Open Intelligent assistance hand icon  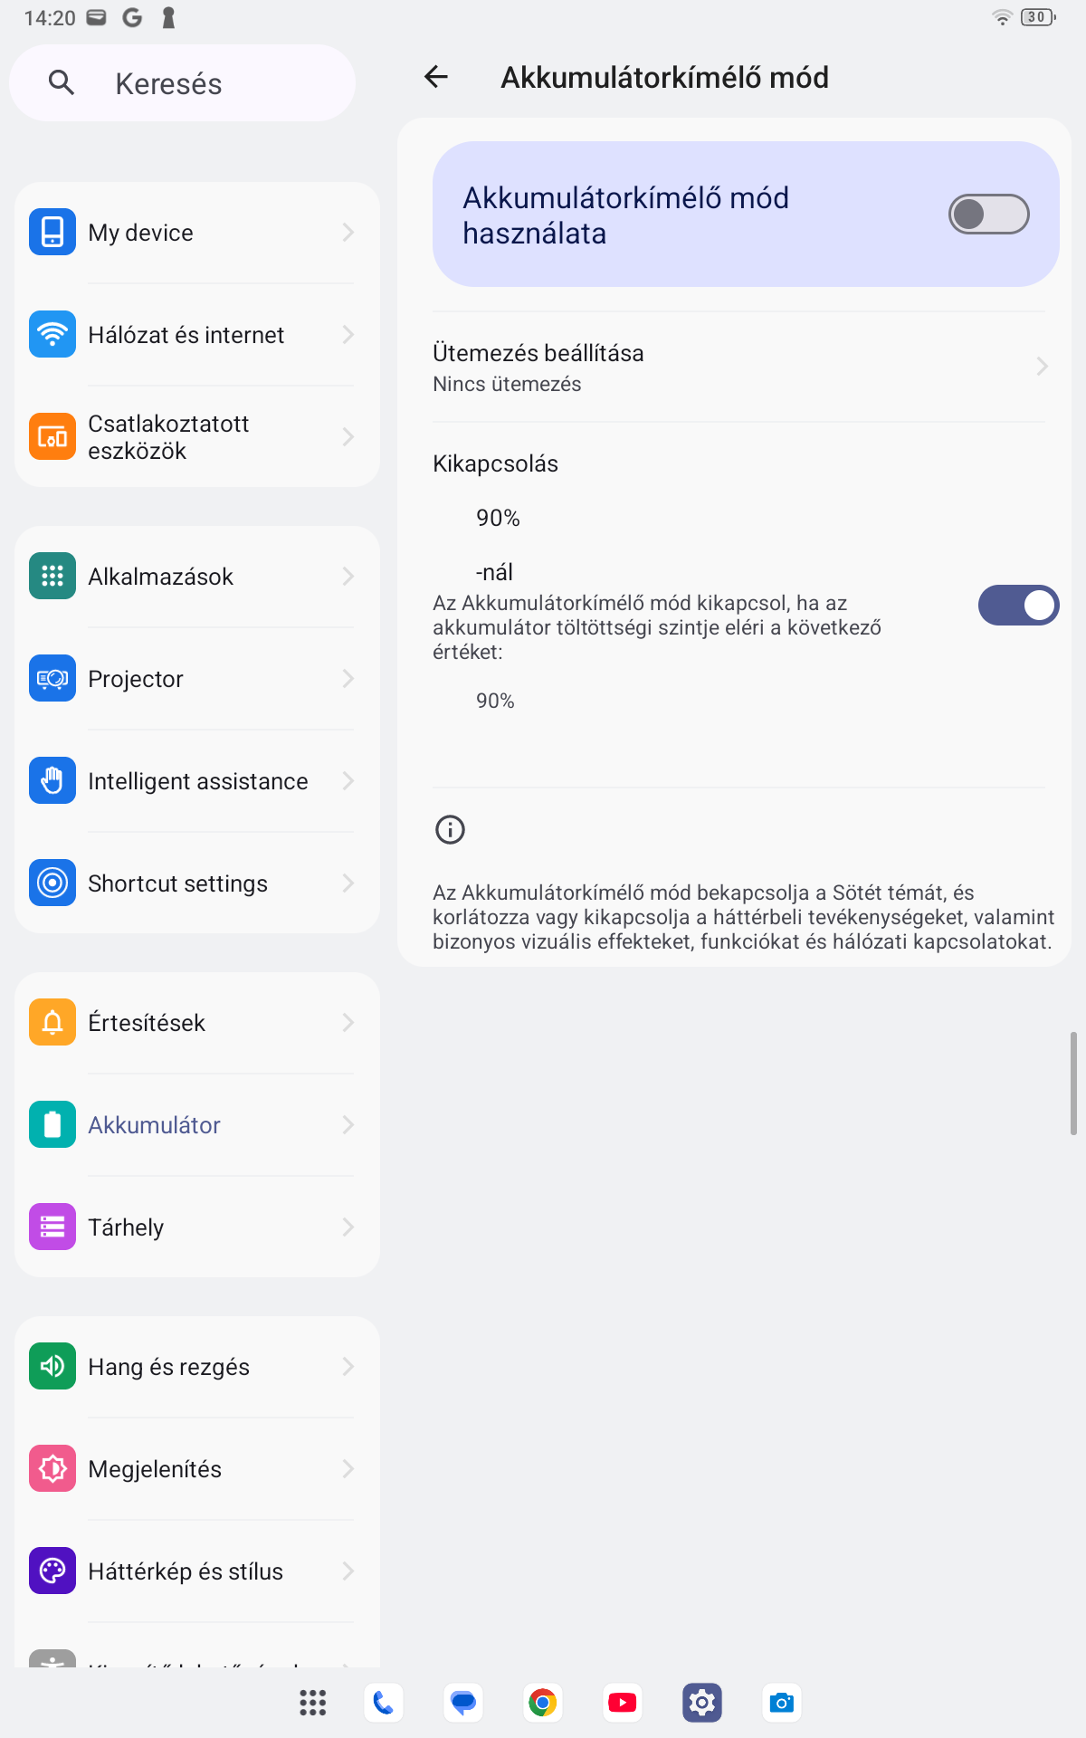pos(52,780)
